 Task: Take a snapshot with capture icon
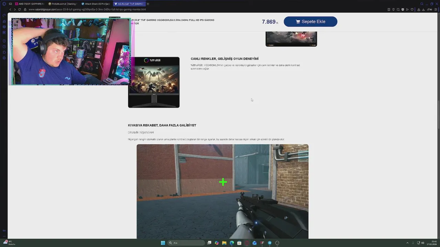point(398,9)
